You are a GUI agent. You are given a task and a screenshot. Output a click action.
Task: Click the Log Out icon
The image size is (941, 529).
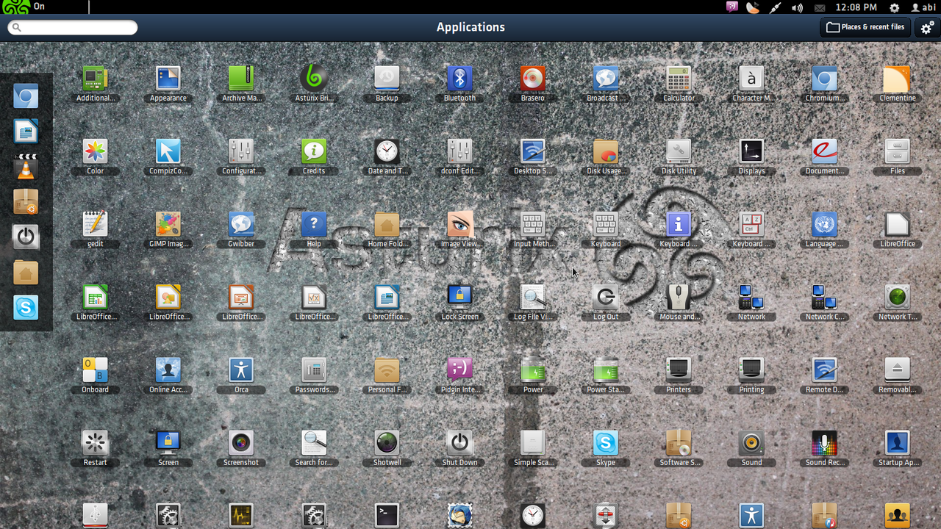pos(606,297)
